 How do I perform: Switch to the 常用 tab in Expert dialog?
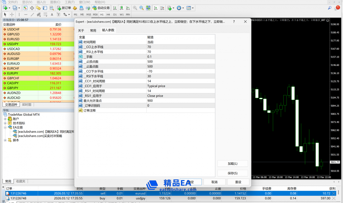93,30
